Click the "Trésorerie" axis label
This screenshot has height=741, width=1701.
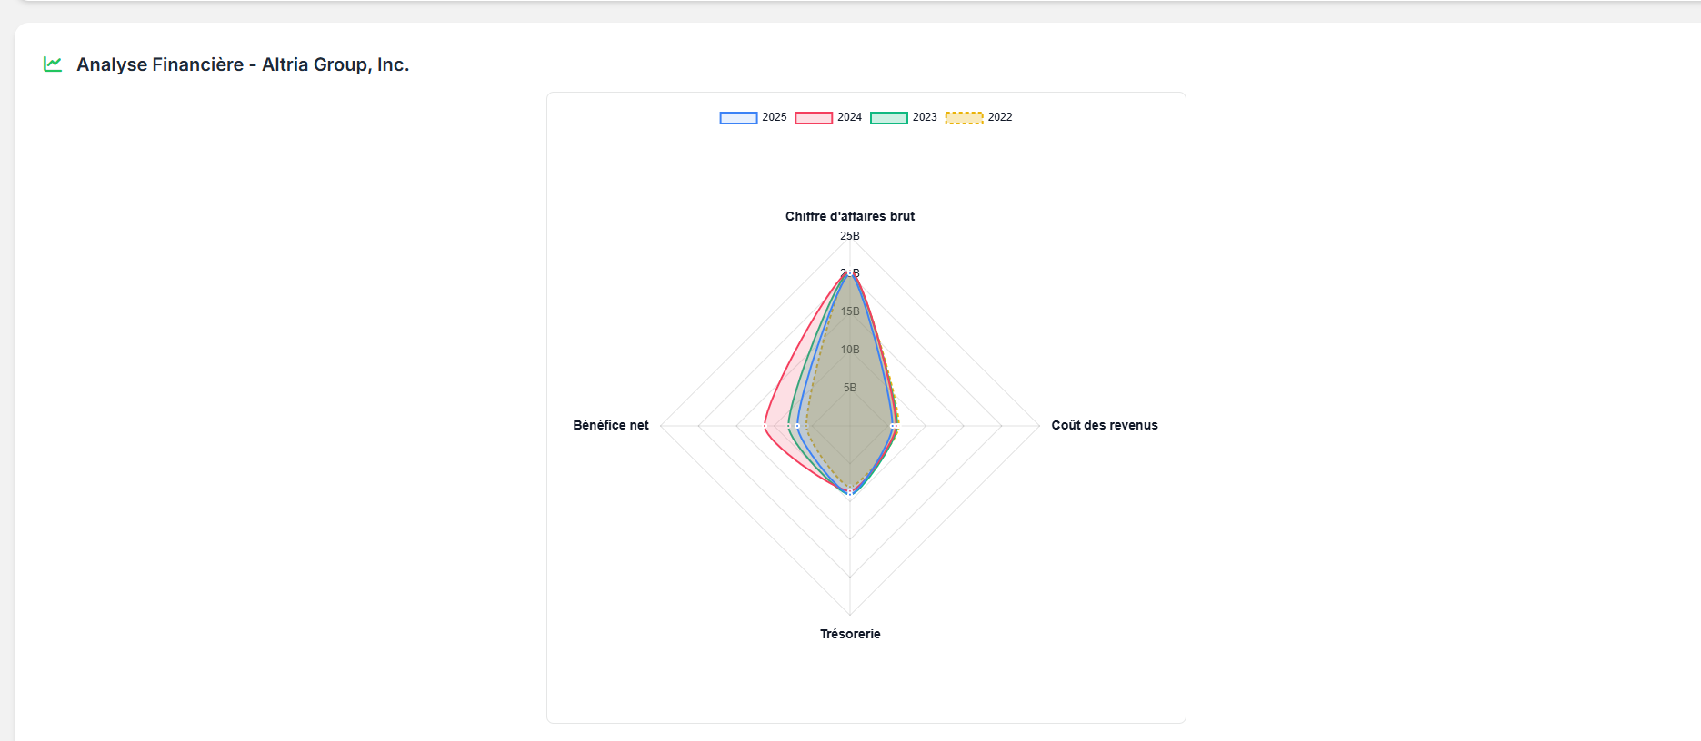click(x=850, y=634)
